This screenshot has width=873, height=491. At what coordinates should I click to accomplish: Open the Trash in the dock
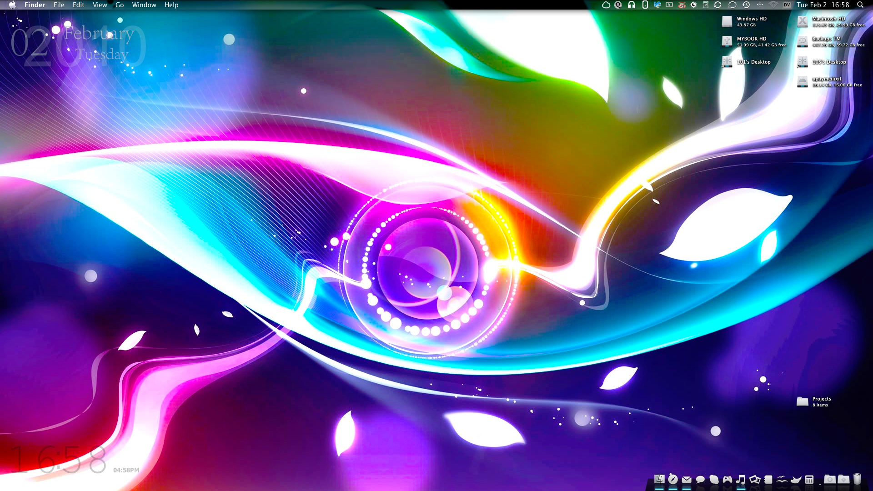[x=857, y=479]
